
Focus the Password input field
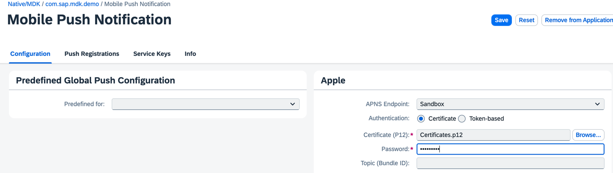[x=510, y=149]
